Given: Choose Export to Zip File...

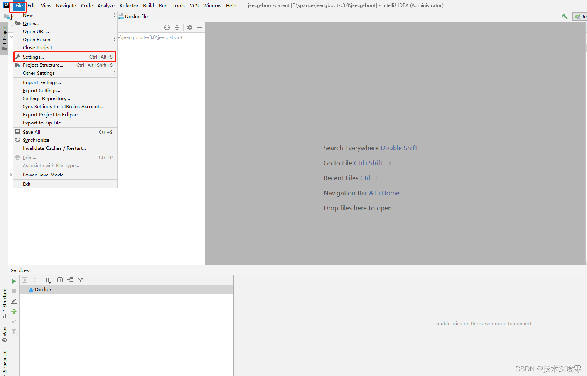Looking at the screenshot, I should coord(65,123).
